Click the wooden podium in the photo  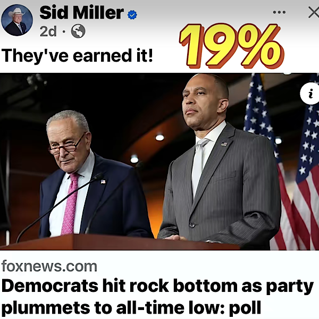click(120, 242)
